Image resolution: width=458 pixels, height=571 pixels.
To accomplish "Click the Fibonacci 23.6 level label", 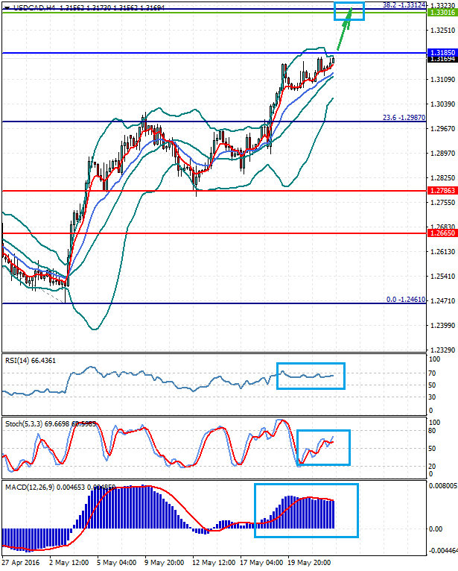I will pos(404,117).
